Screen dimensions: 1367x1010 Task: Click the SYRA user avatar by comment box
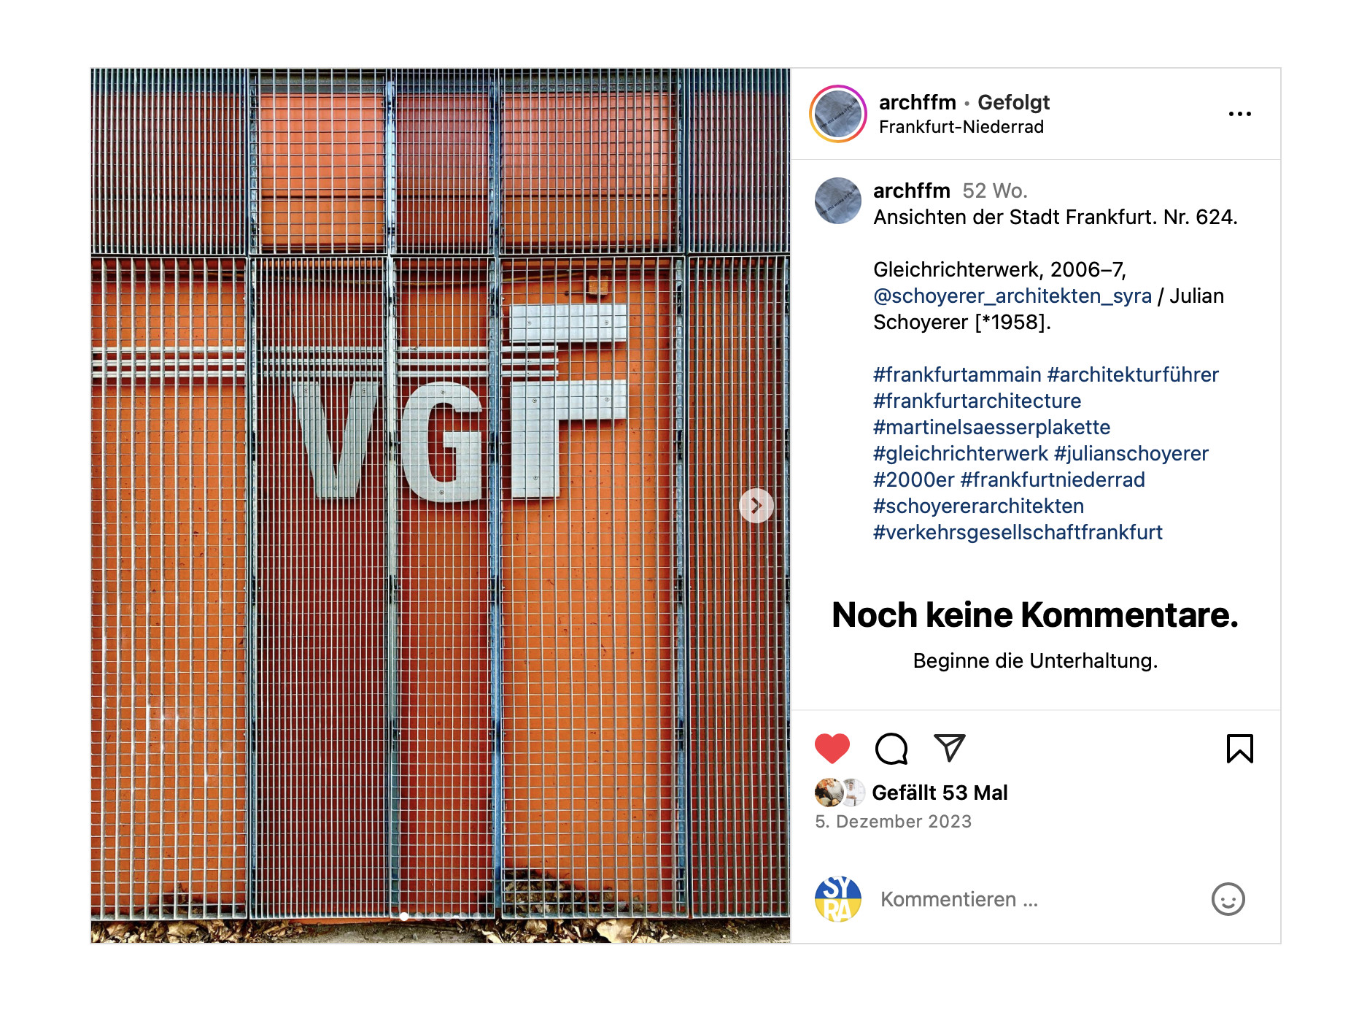coord(838,899)
